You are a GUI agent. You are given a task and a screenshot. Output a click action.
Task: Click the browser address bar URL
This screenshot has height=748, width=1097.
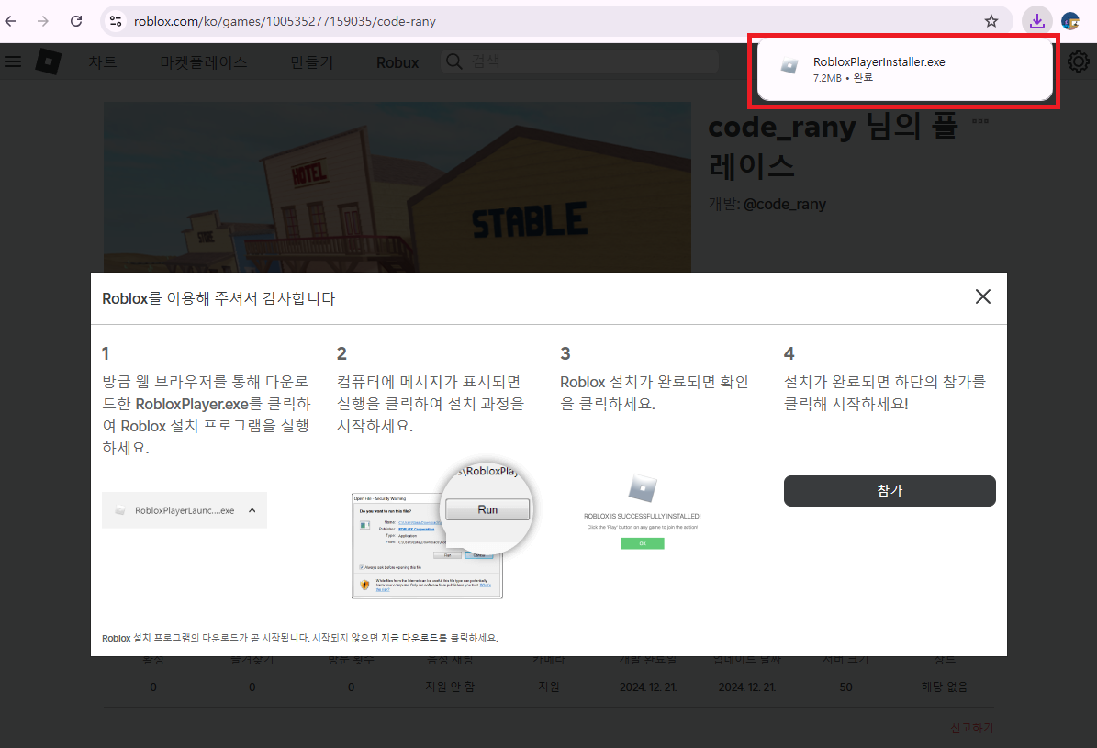pos(285,21)
